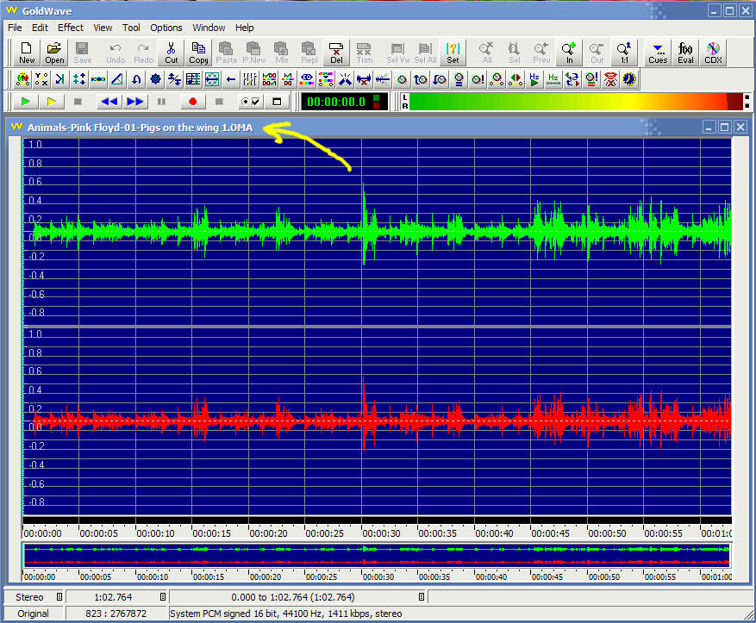Open the Stereo channel status dropdown
756x623 pixels.
[x=59, y=597]
